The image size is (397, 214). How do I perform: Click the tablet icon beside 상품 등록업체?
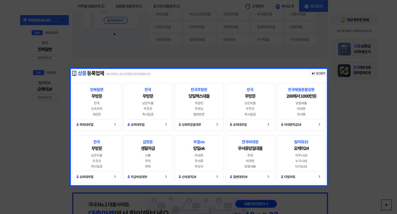click(x=74, y=73)
